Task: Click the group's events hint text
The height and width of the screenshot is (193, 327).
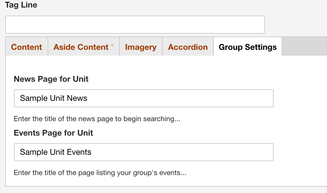Action: pos(100,173)
